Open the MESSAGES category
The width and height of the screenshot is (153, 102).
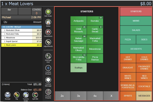144,96
